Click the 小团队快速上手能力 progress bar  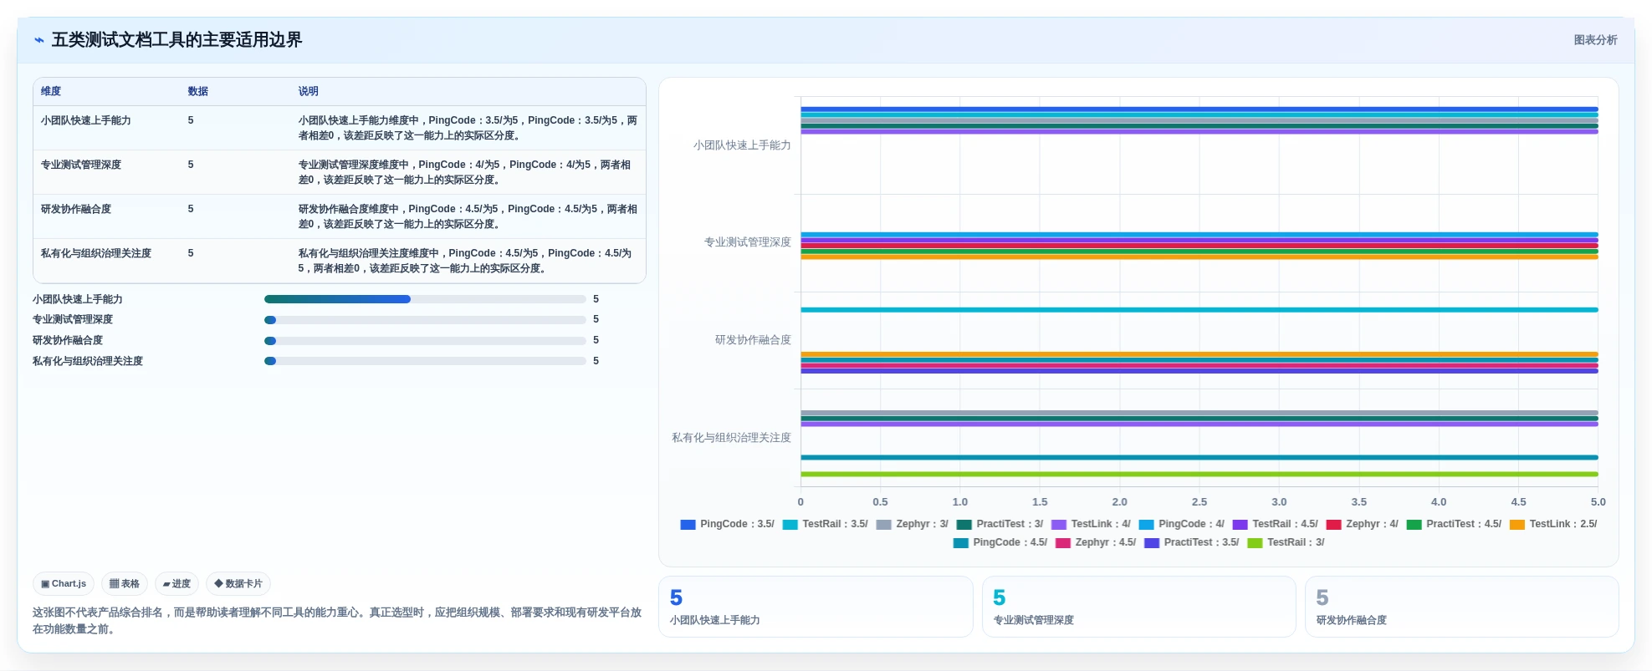click(425, 299)
